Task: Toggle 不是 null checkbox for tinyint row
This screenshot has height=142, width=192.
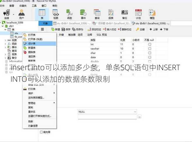Action: point(150,74)
